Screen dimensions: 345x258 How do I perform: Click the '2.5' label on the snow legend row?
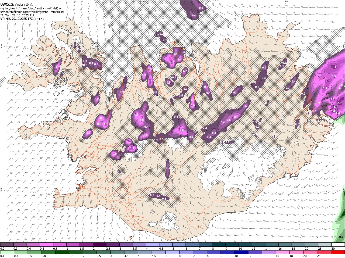click(108, 249)
